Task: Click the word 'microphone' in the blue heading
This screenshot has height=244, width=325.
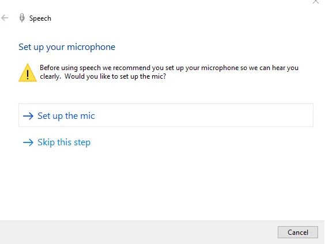Action: click(x=91, y=47)
